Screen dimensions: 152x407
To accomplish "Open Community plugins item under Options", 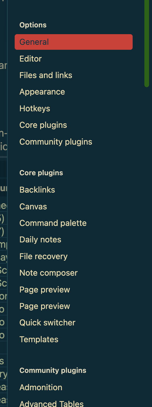I will 74,142.
